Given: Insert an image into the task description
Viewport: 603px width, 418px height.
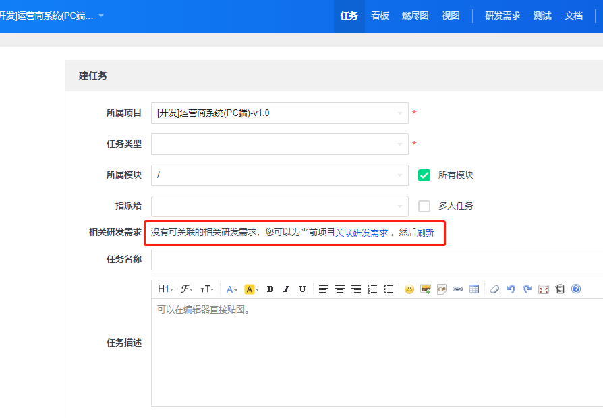Looking at the screenshot, I should [x=425, y=289].
